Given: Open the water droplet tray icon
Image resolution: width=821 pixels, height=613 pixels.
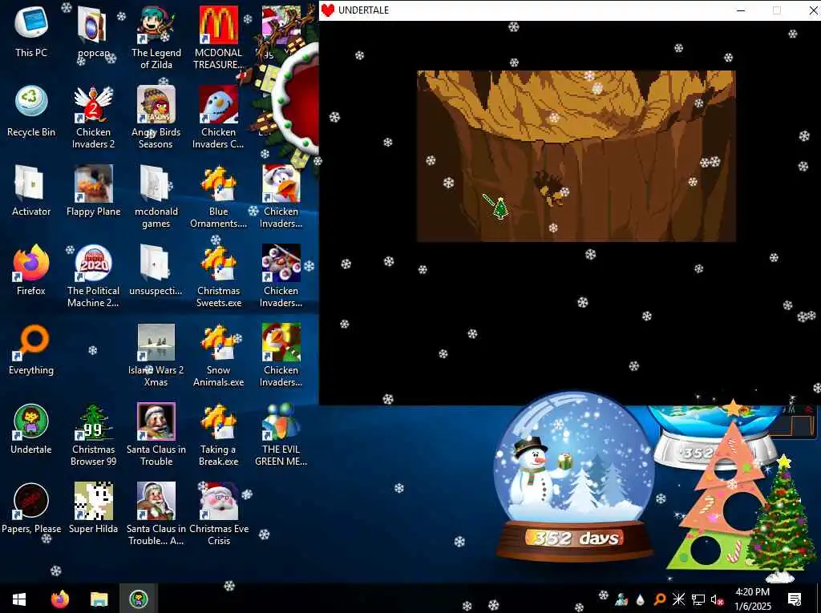Looking at the screenshot, I should [x=640, y=600].
